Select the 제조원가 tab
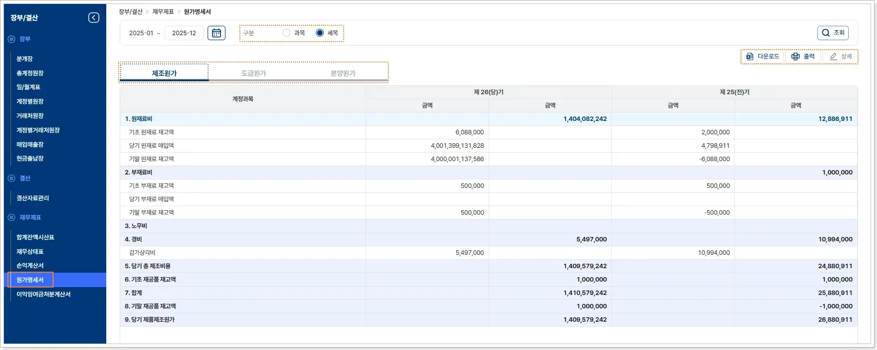The width and height of the screenshot is (877, 350). pos(164,73)
